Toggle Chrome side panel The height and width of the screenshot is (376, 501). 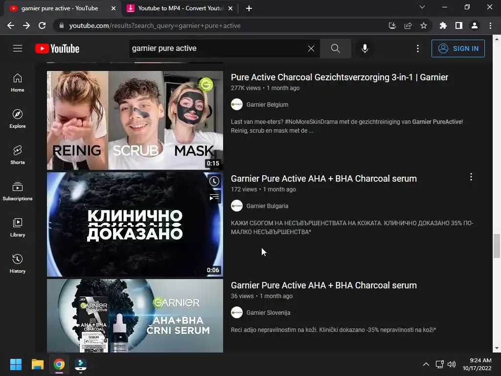[x=459, y=25]
